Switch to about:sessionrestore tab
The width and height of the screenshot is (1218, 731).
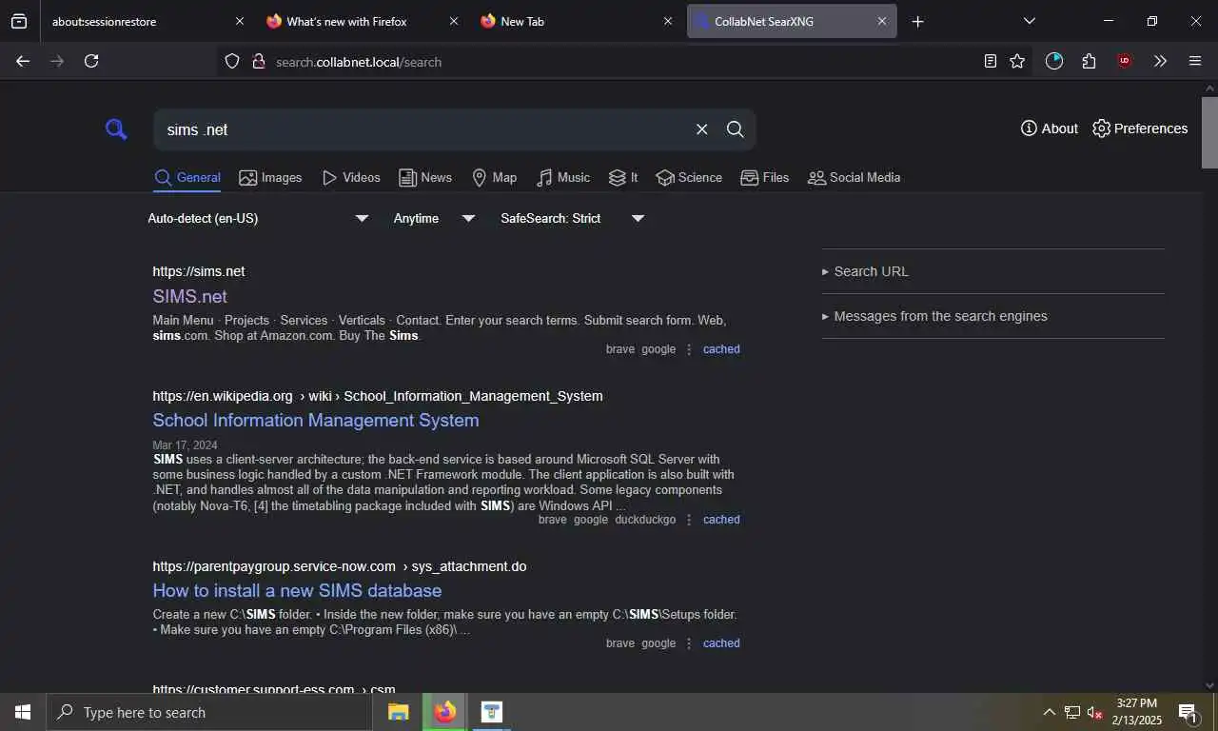(x=147, y=21)
